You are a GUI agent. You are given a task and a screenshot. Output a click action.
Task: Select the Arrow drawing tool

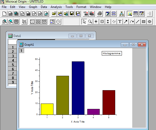(x=126, y=22)
